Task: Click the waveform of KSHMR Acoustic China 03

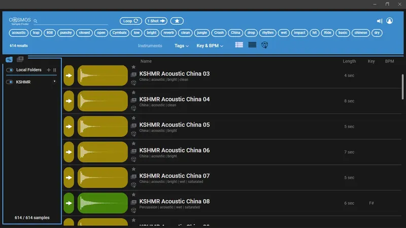Action: 103,75
